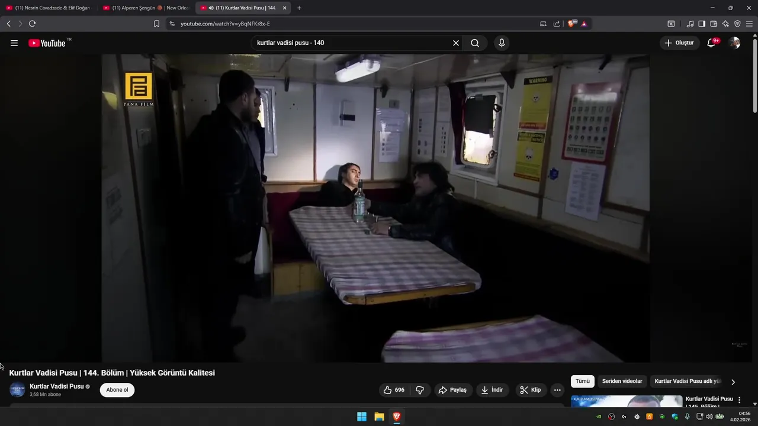758x426 pixels.
Task: Switch to Nesrin Cavadzade & Elif Doğan tab
Action: tap(49, 8)
